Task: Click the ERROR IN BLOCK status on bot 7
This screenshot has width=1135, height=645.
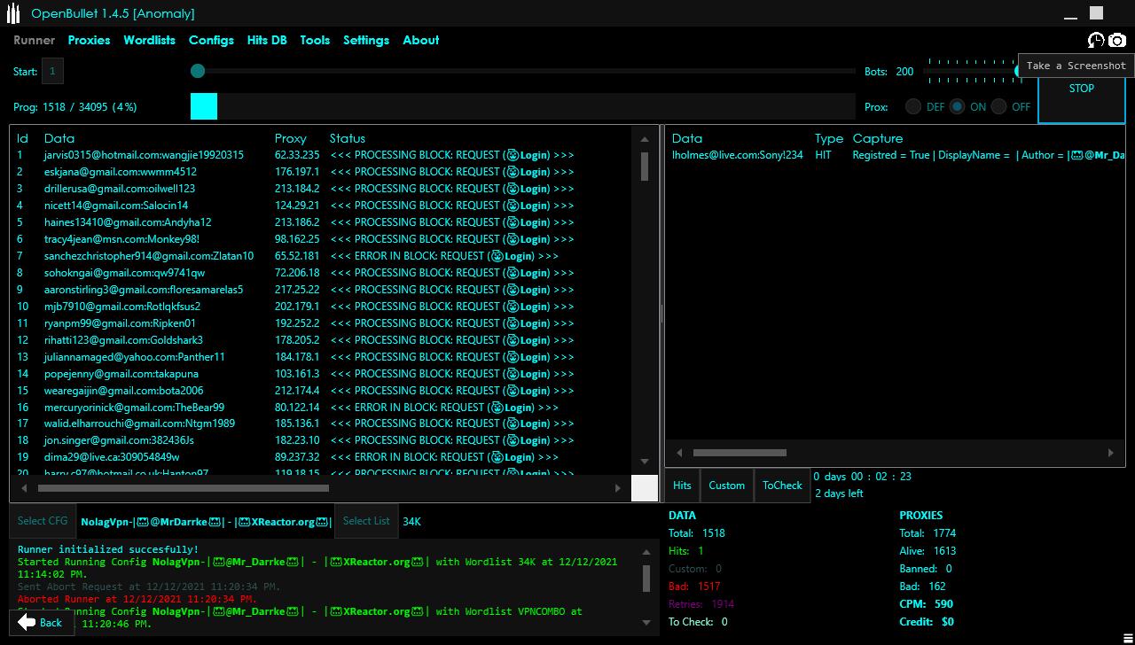Action: click(444, 256)
